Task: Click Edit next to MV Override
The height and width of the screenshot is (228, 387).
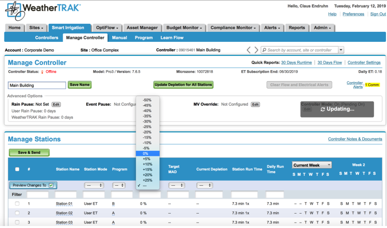Action: (255, 105)
